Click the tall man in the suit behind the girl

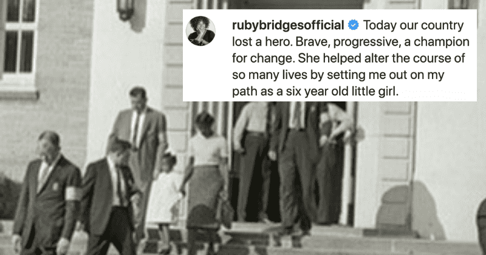(x=140, y=146)
